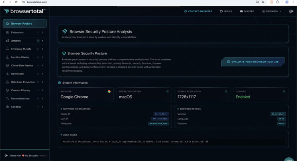Screen dimensions: 297x161
Task: Click the Sandbox cube icon
Action: click(x=7, y=107)
